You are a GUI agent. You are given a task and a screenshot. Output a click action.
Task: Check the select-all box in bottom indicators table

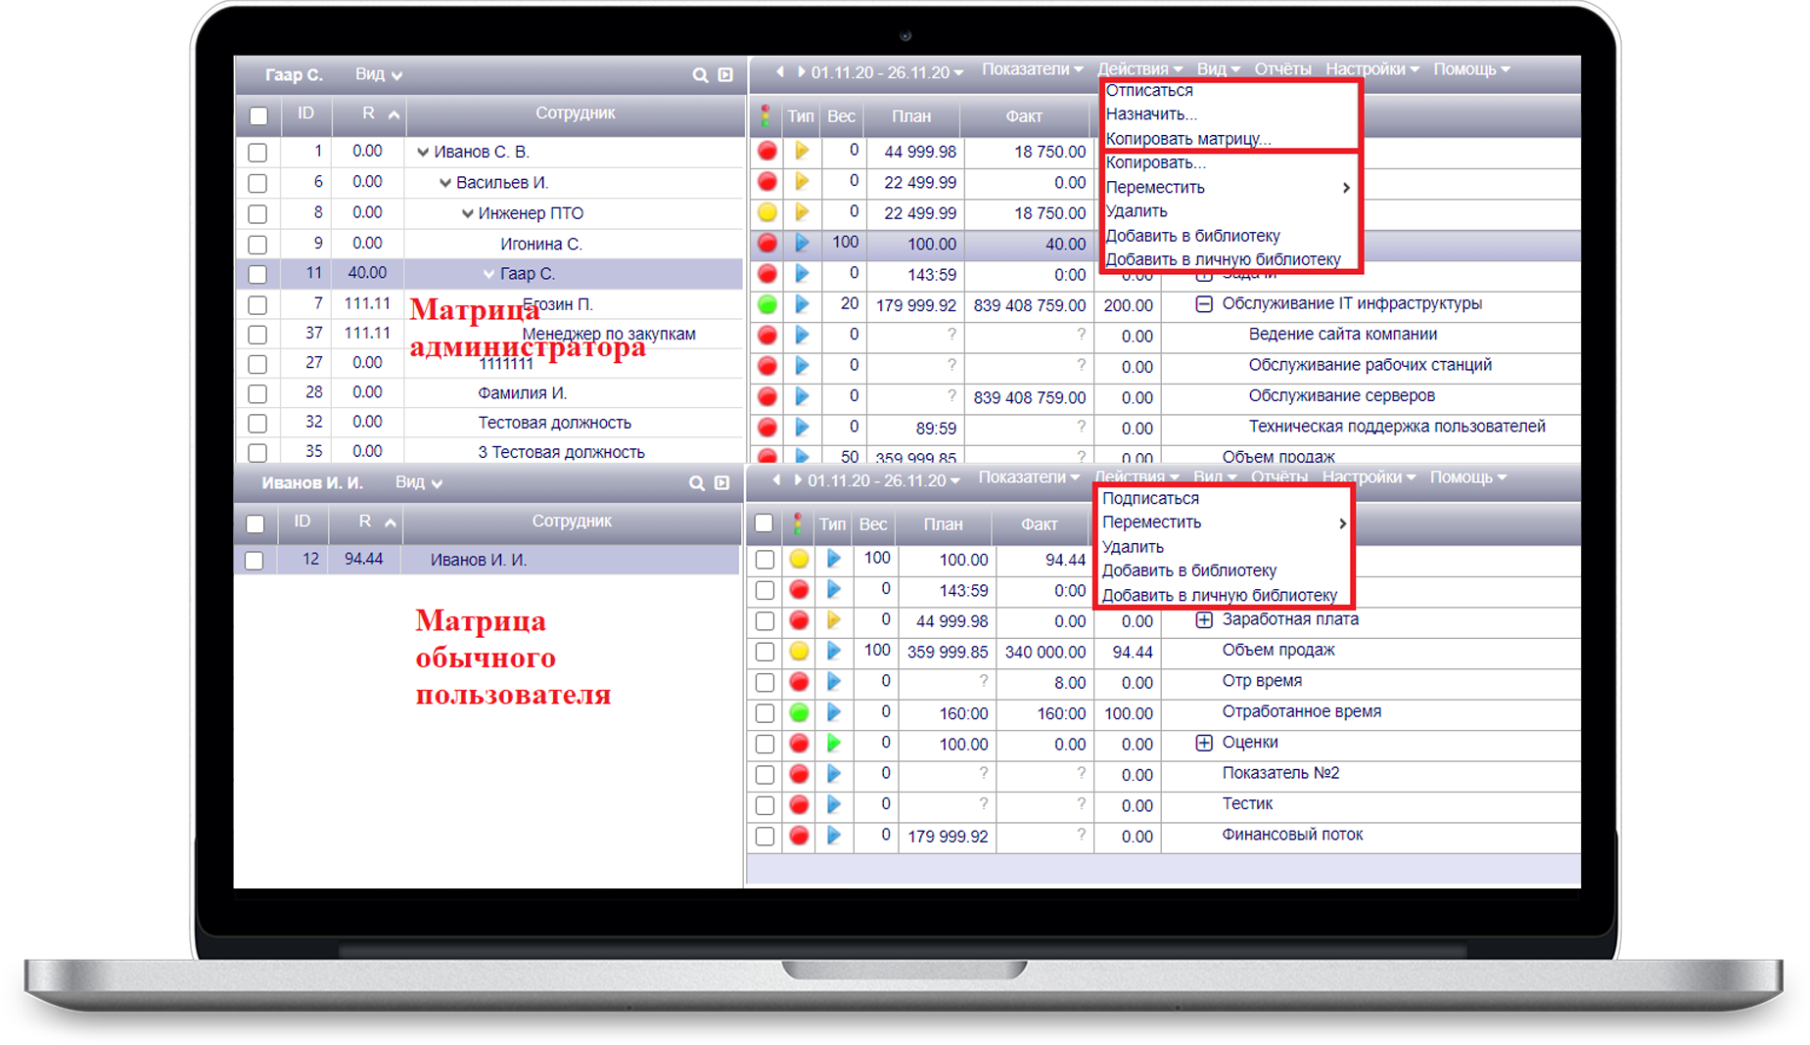point(765,523)
